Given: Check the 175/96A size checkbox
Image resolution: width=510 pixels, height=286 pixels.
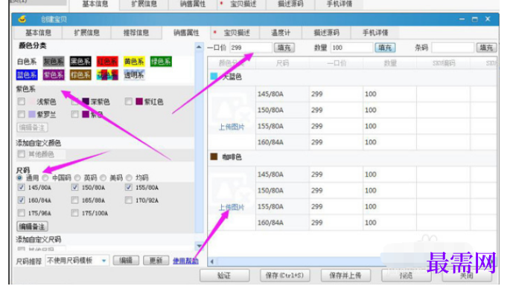Looking at the screenshot, I should [x=22, y=213].
